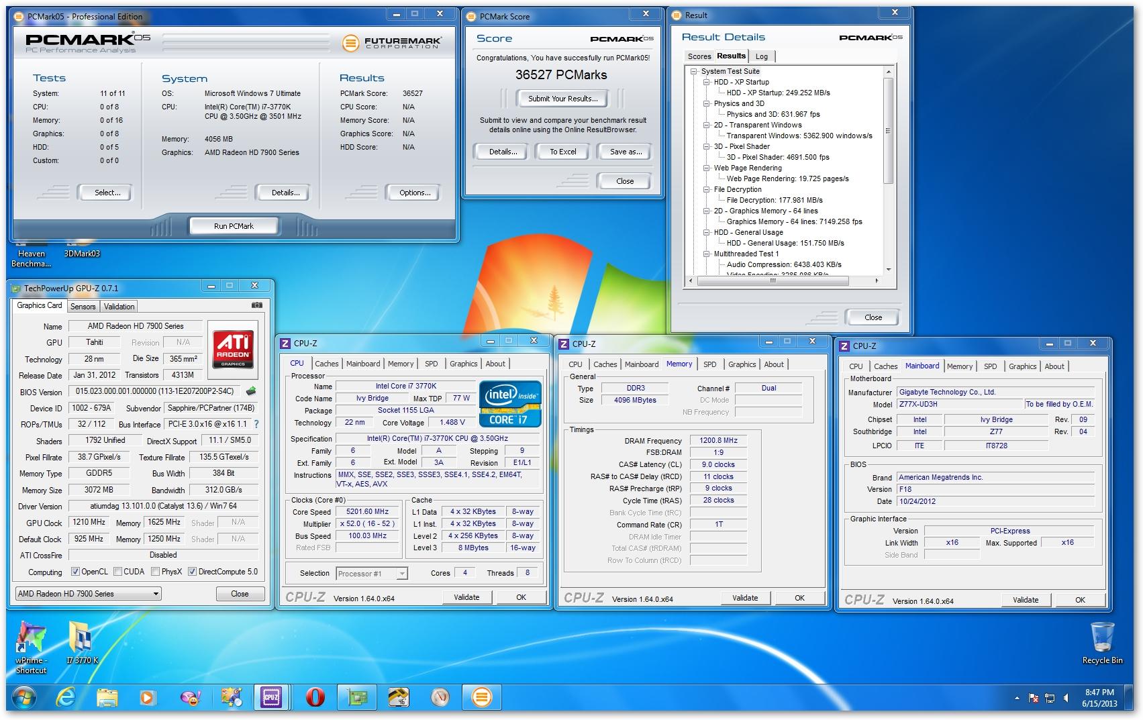Viewport: 1143px width, 720px height.
Task: Collapse the Multithreaded Test 1 node
Action: pos(707,254)
